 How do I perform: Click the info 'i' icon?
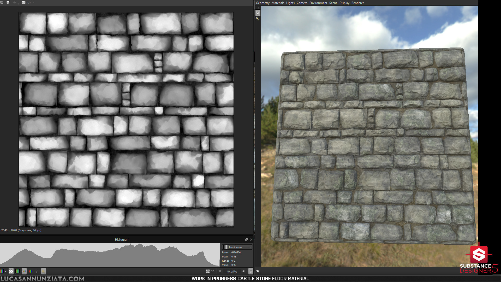coord(37,271)
